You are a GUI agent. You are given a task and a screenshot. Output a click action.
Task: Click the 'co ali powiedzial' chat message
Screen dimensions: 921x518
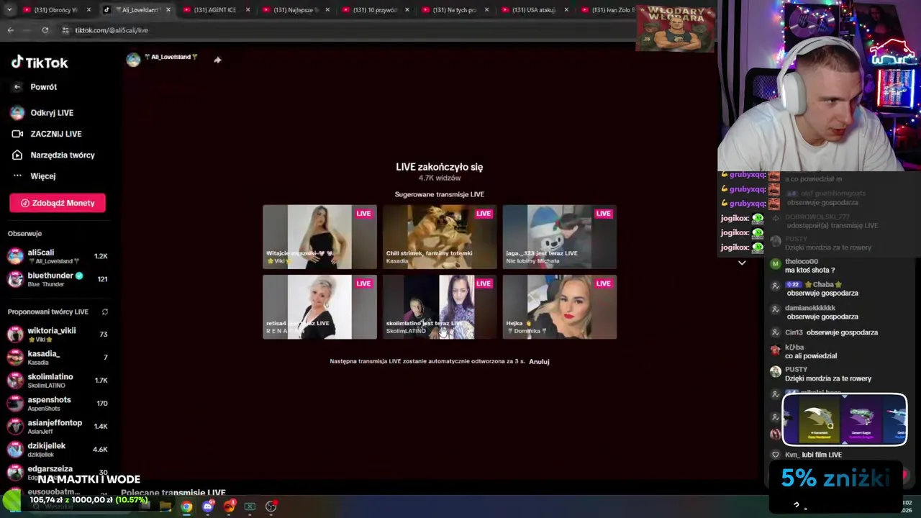coord(811,355)
